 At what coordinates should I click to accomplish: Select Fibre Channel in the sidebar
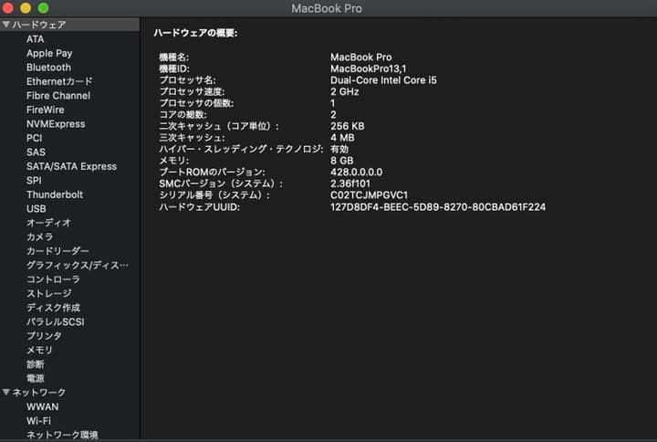coord(58,96)
